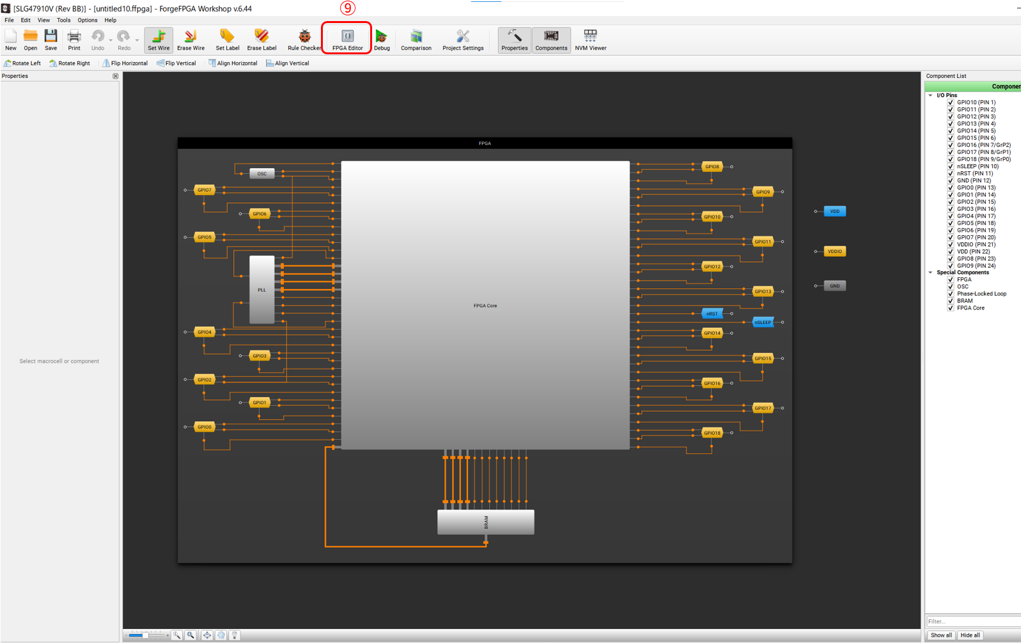Uncheck GPIO10 (PIN 1) checkbox
Image resolution: width=1021 pixels, height=643 pixels.
[x=951, y=102]
